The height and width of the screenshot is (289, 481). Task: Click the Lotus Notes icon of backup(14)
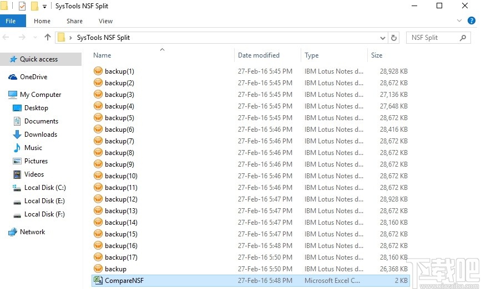point(98,222)
